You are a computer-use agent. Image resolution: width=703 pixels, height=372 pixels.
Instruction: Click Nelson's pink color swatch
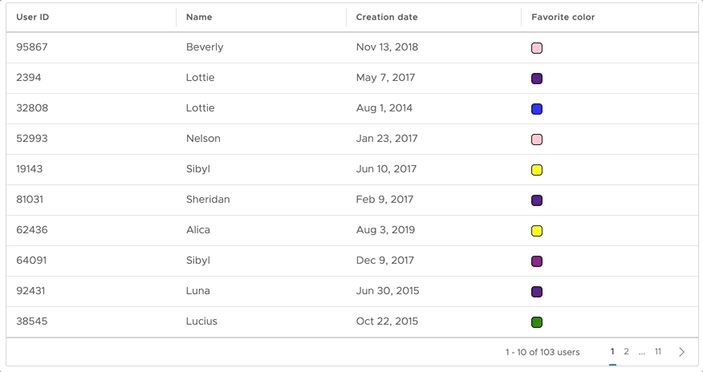tap(537, 139)
